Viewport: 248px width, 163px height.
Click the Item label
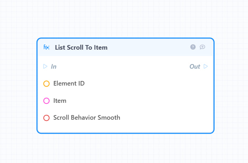60,101
